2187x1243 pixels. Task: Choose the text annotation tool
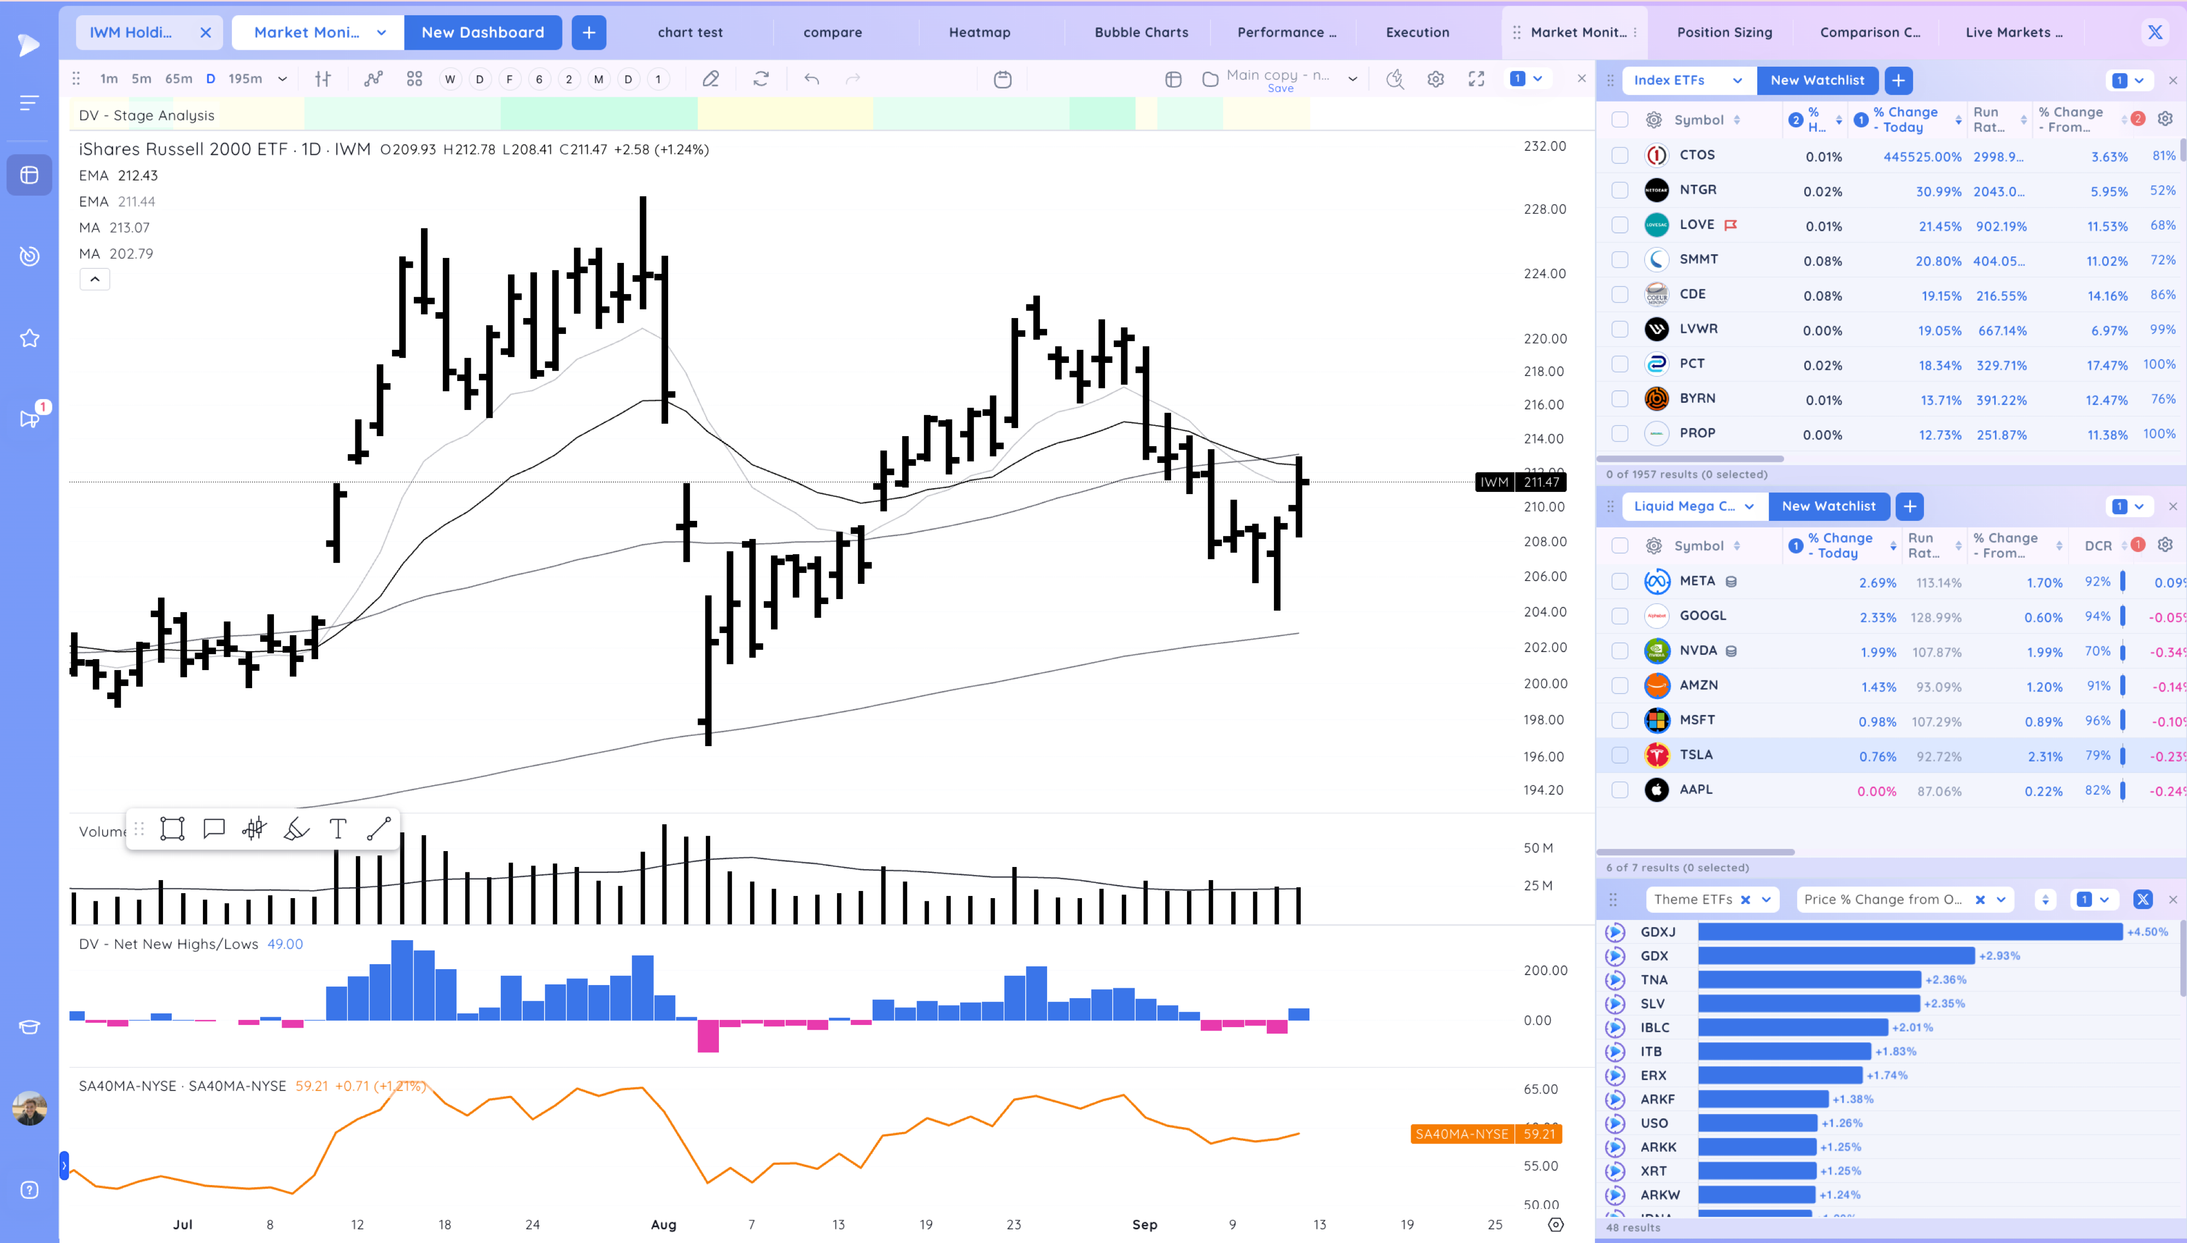(337, 828)
